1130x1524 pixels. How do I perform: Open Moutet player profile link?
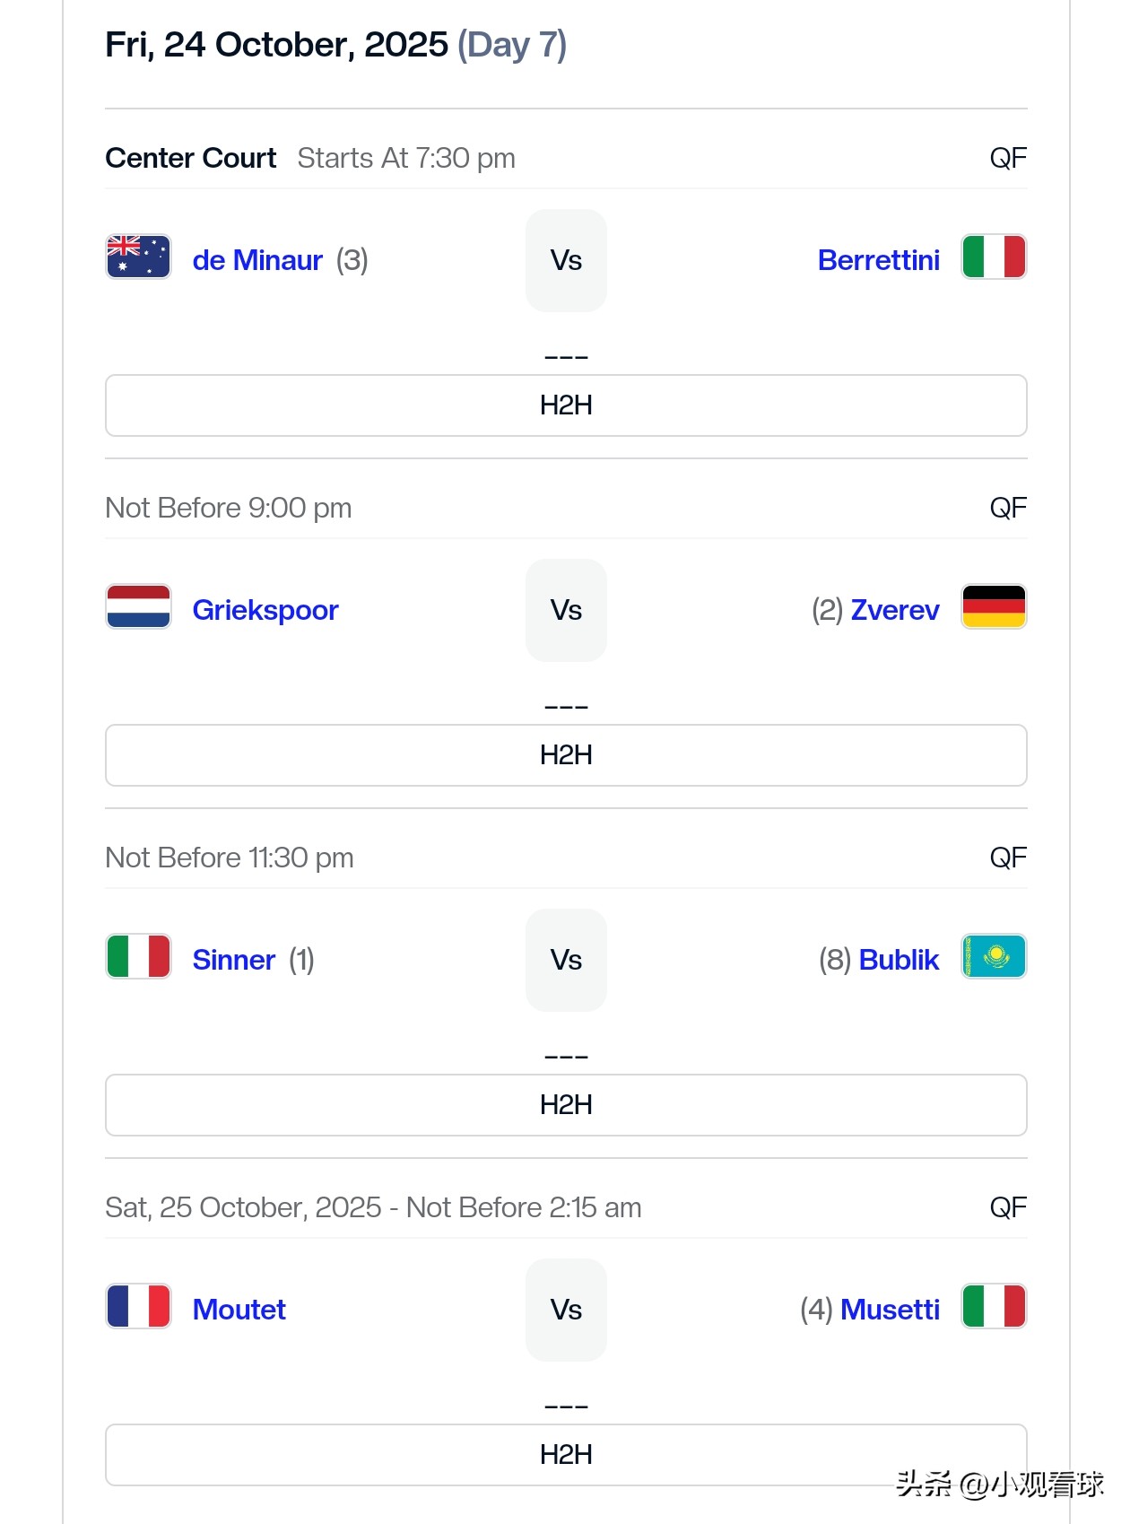[x=239, y=1310]
